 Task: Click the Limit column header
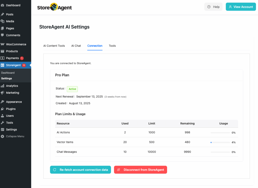coord(152,123)
